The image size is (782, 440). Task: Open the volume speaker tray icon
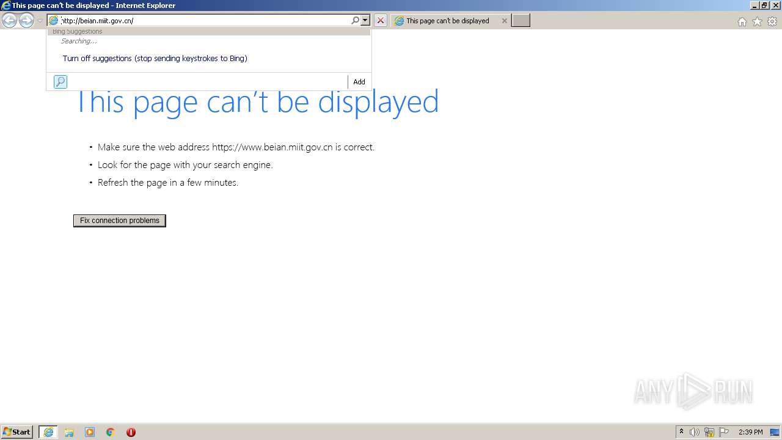(x=695, y=432)
